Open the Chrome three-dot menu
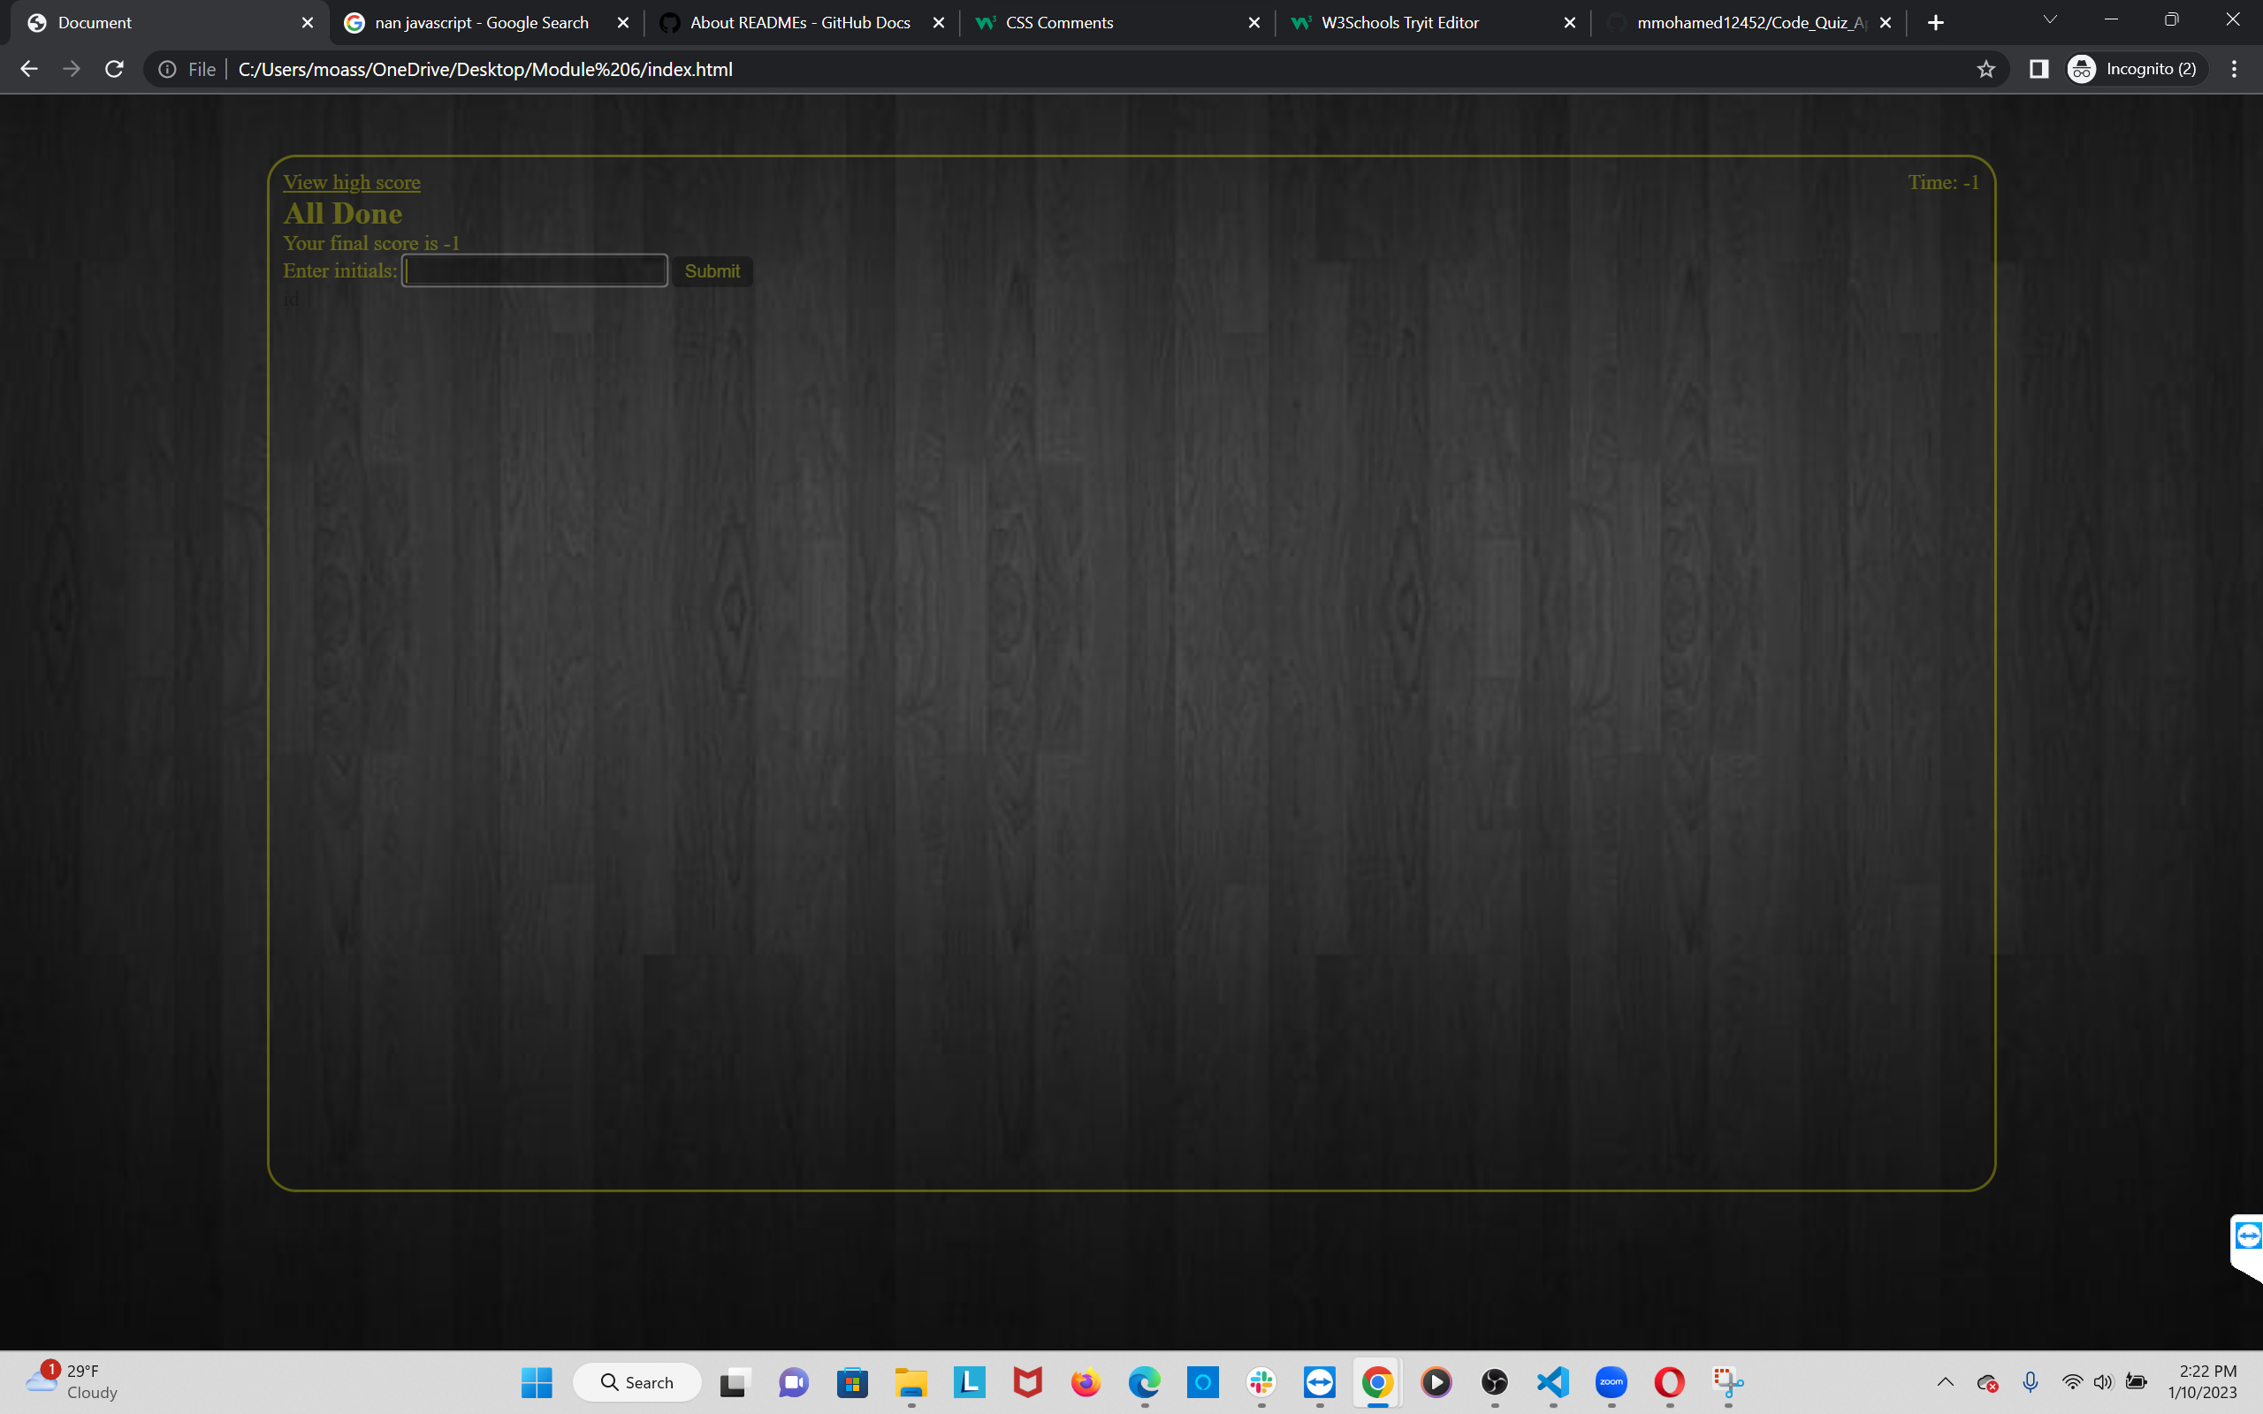This screenshot has height=1414, width=2263. tap(2234, 69)
